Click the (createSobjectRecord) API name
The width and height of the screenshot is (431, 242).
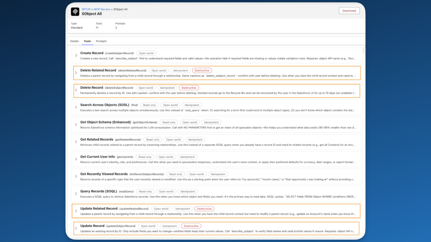(x=119, y=53)
